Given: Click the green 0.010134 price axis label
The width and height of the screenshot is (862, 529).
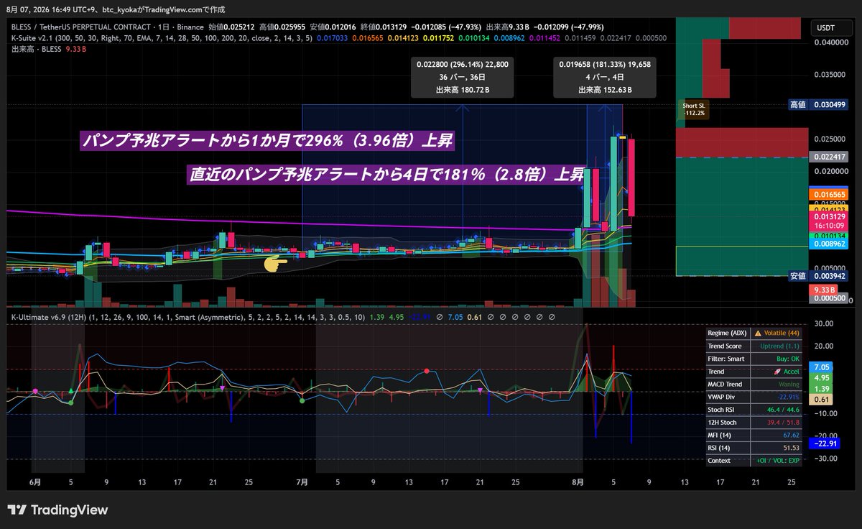Looking at the screenshot, I should [828, 235].
